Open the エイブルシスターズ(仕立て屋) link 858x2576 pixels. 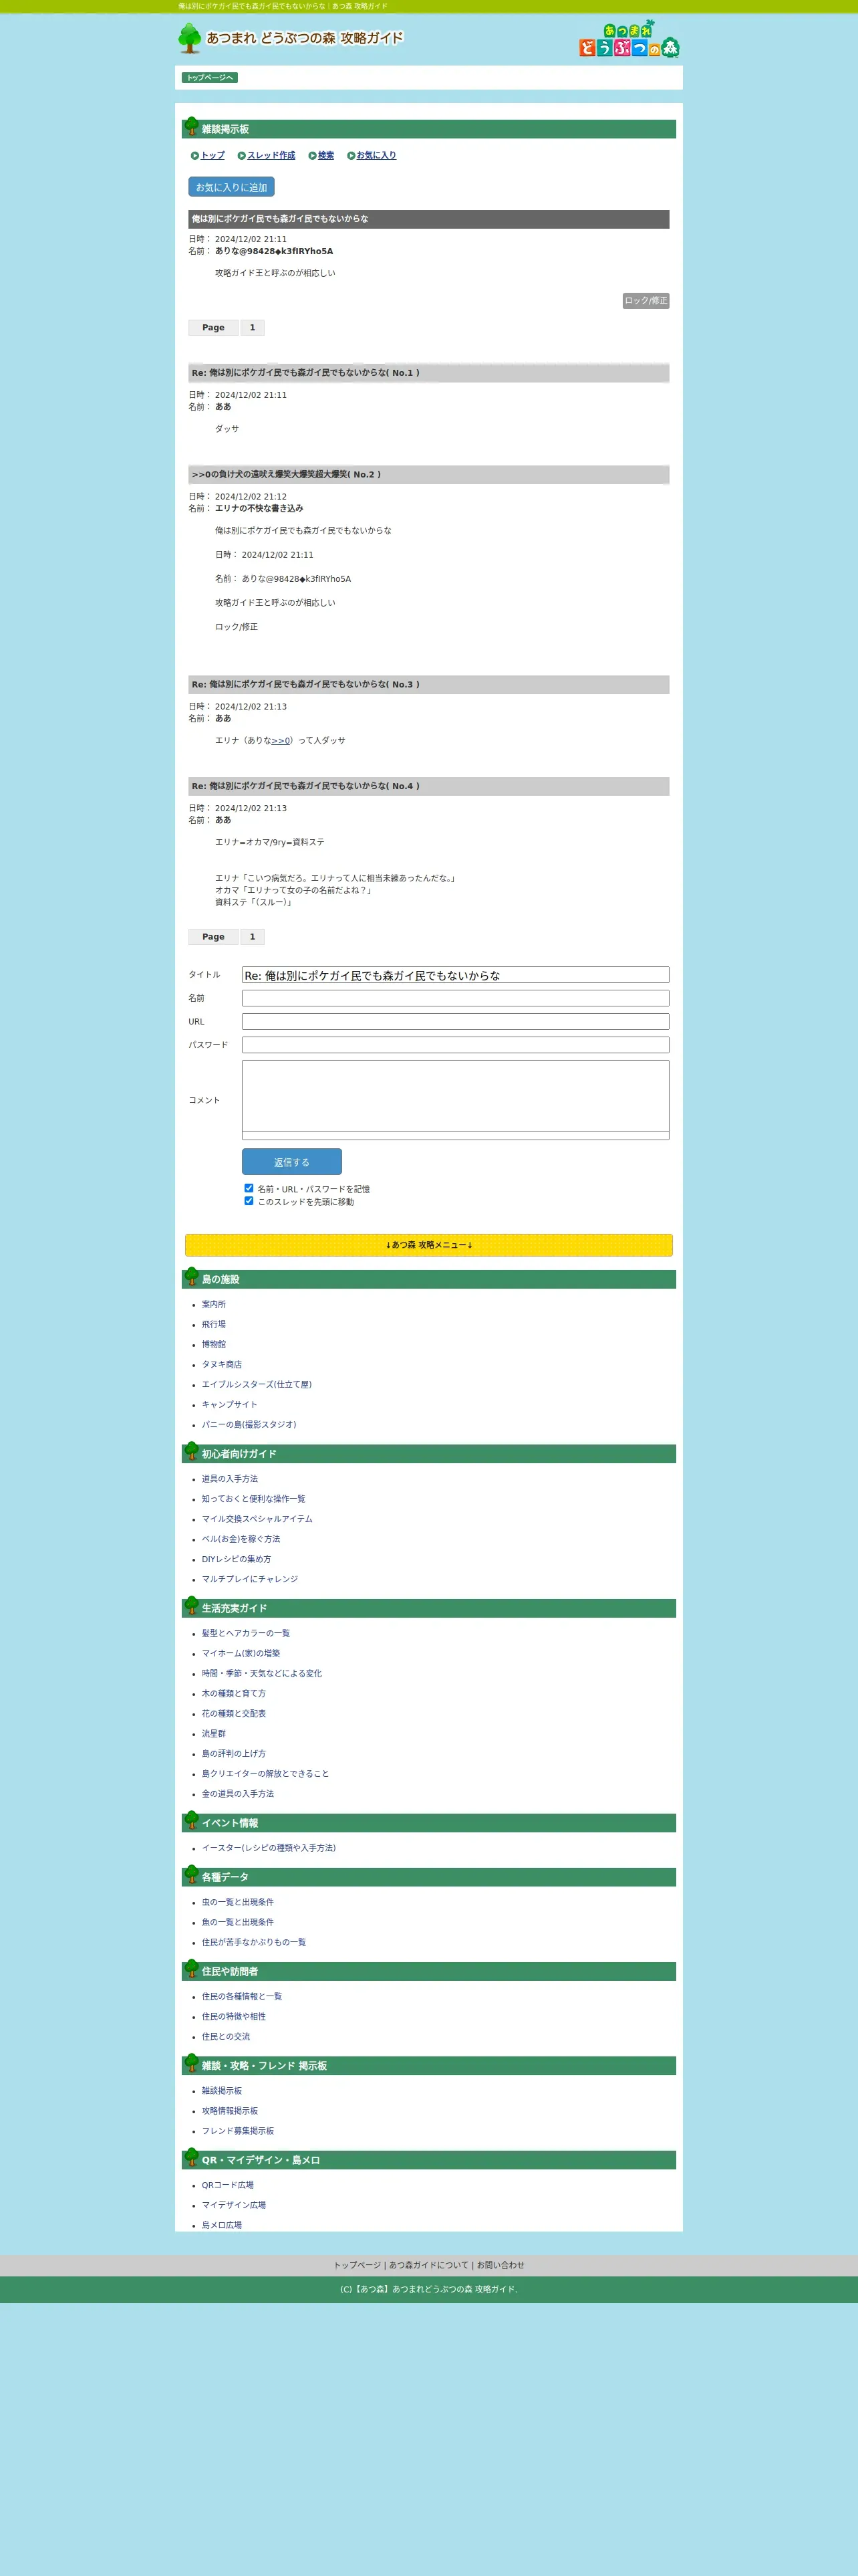coord(257,1384)
